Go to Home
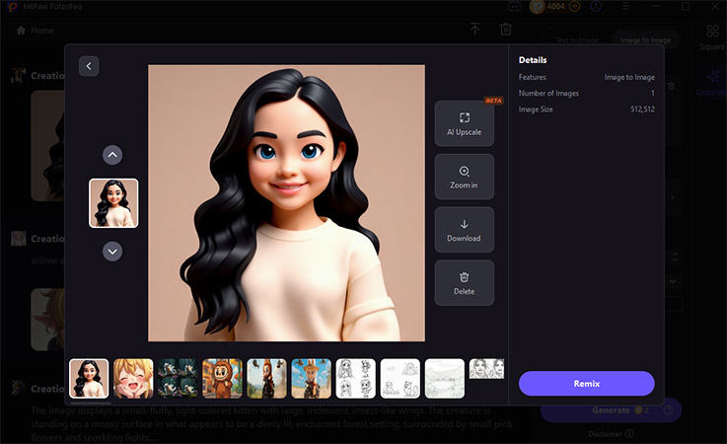The width and height of the screenshot is (727, 444). coord(35,31)
